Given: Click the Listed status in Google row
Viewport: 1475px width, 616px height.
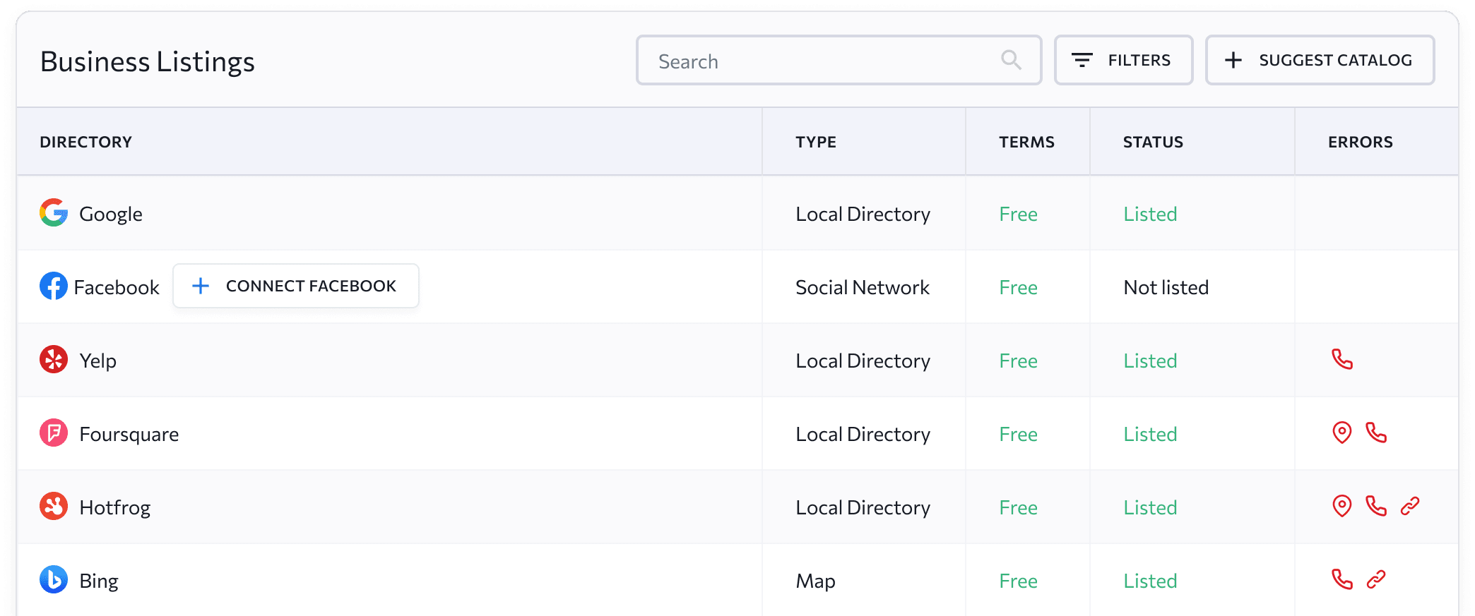Looking at the screenshot, I should pyautogui.click(x=1150, y=214).
